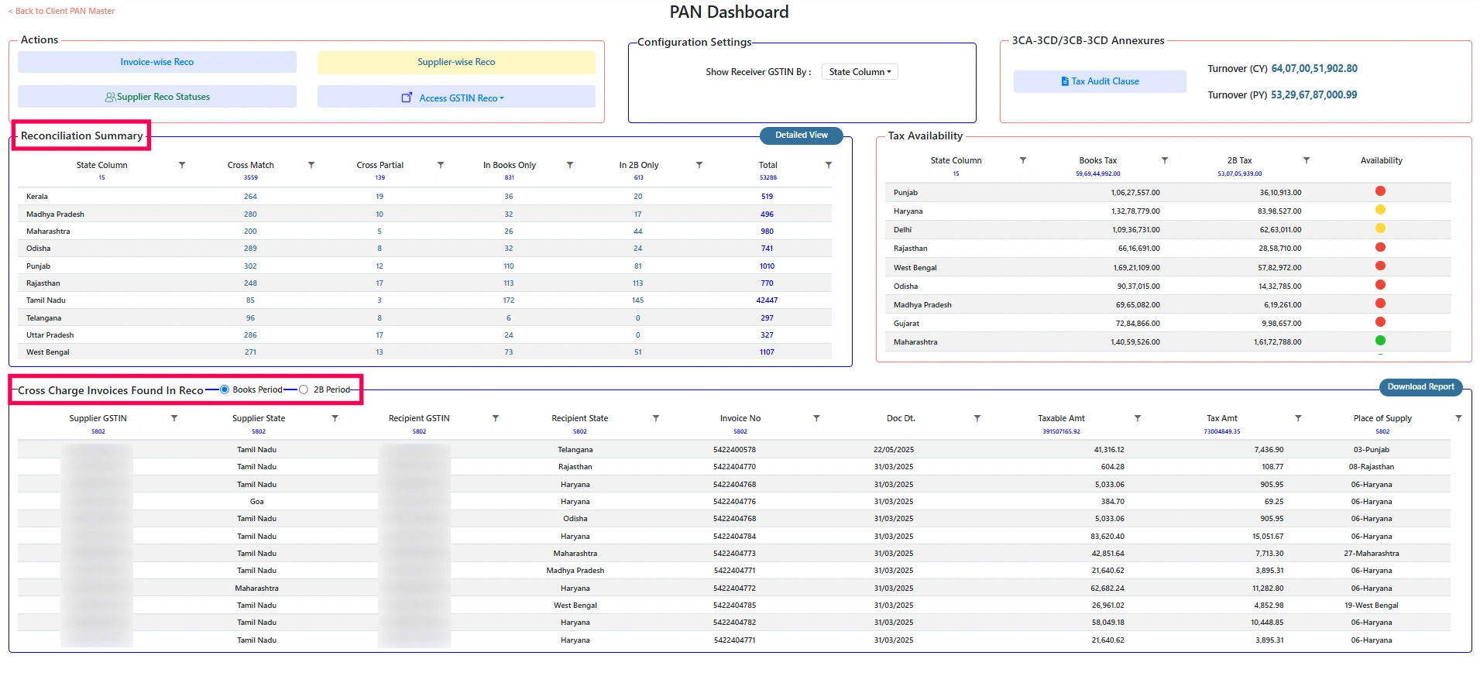Screen dimensions: 1480x676
Task: Open Supplier-wise Reco
Action: click(456, 62)
